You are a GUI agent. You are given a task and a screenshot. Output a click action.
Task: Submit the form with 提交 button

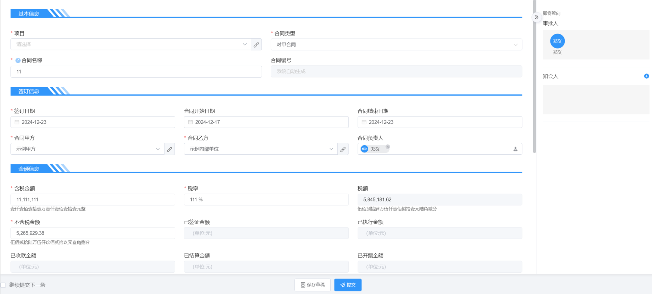click(x=348, y=285)
